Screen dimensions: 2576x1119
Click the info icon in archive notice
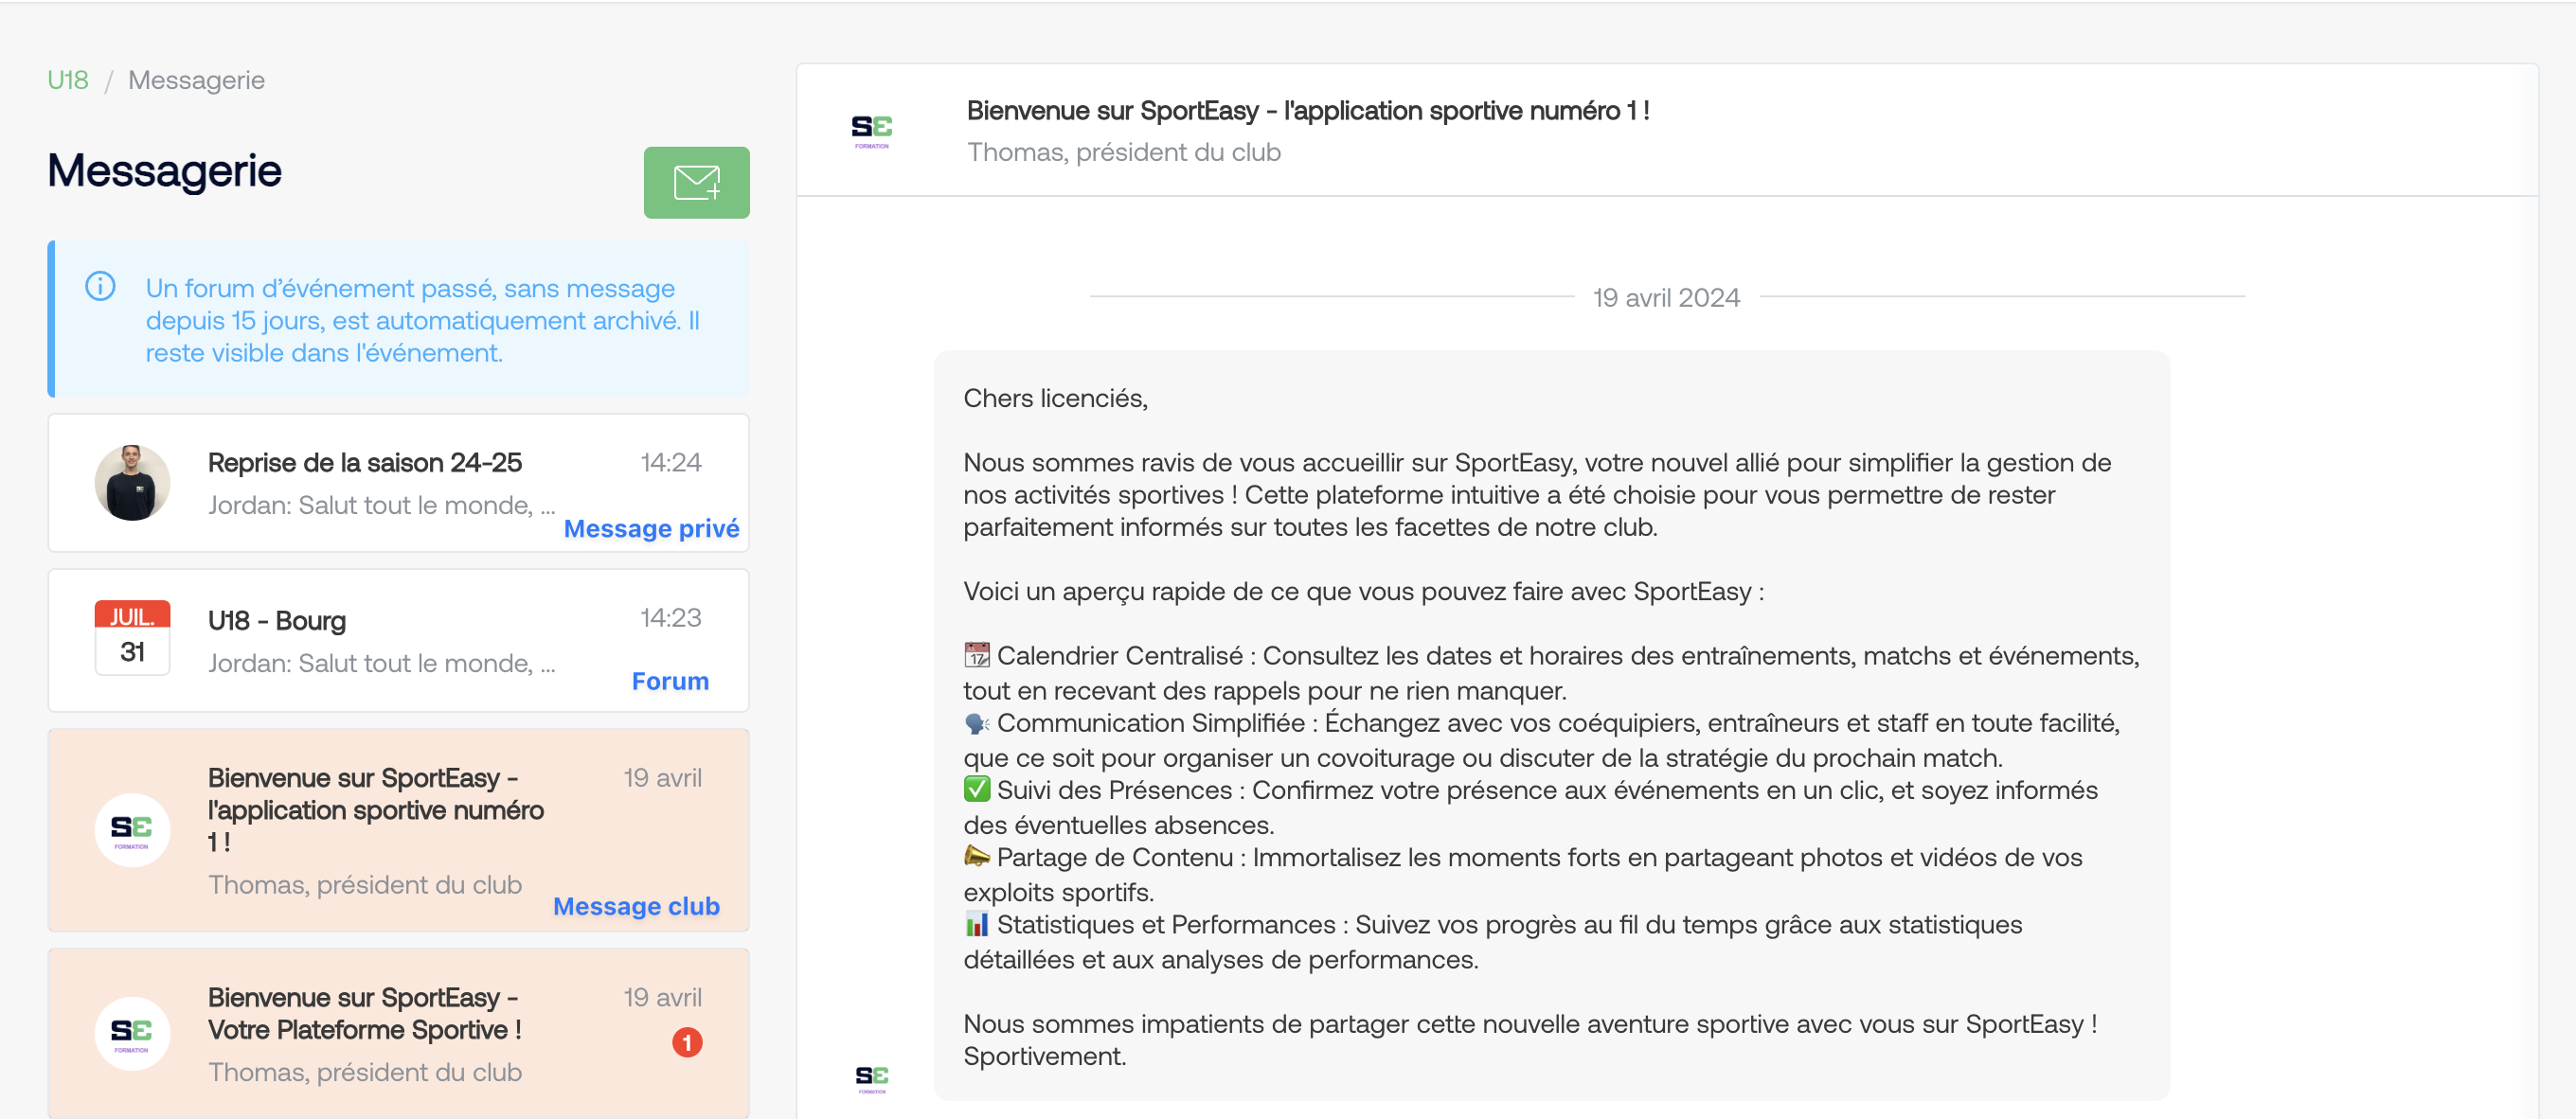pyautogui.click(x=100, y=286)
